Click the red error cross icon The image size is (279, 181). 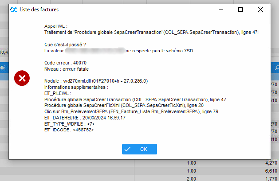tap(22, 78)
